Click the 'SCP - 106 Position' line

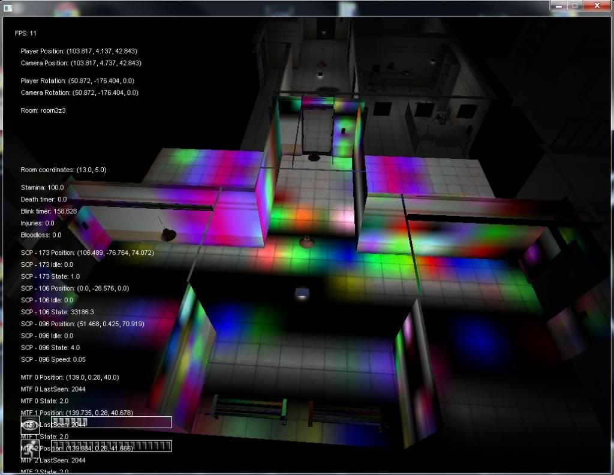[75, 288]
